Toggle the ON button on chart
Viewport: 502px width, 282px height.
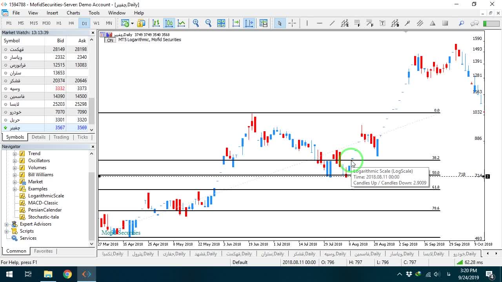[110, 40]
